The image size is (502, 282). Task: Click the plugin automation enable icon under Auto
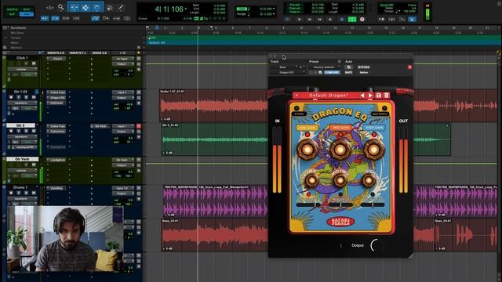point(348,67)
